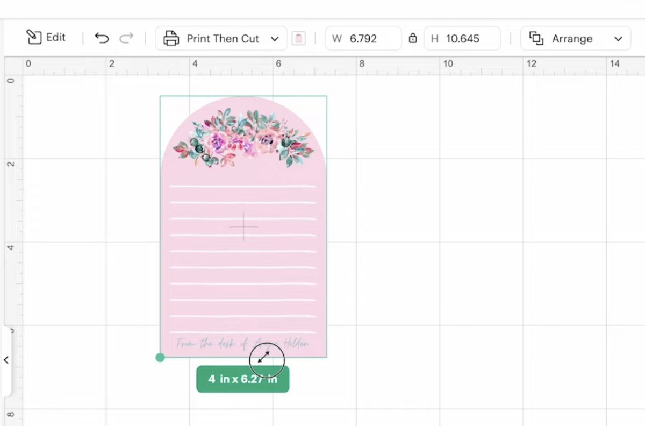Click the green corner handle at the bottom-left
Image resolution: width=645 pixels, height=426 pixels.
point(160,357)
